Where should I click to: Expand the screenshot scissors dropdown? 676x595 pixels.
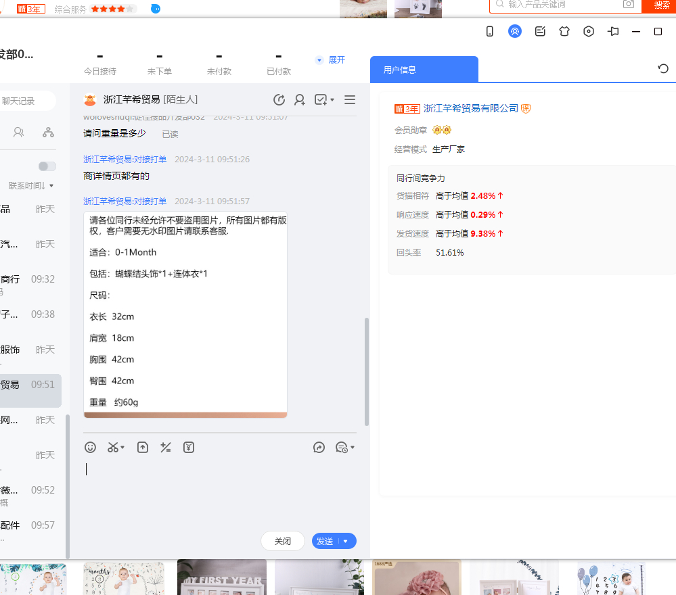pos(122,448)
